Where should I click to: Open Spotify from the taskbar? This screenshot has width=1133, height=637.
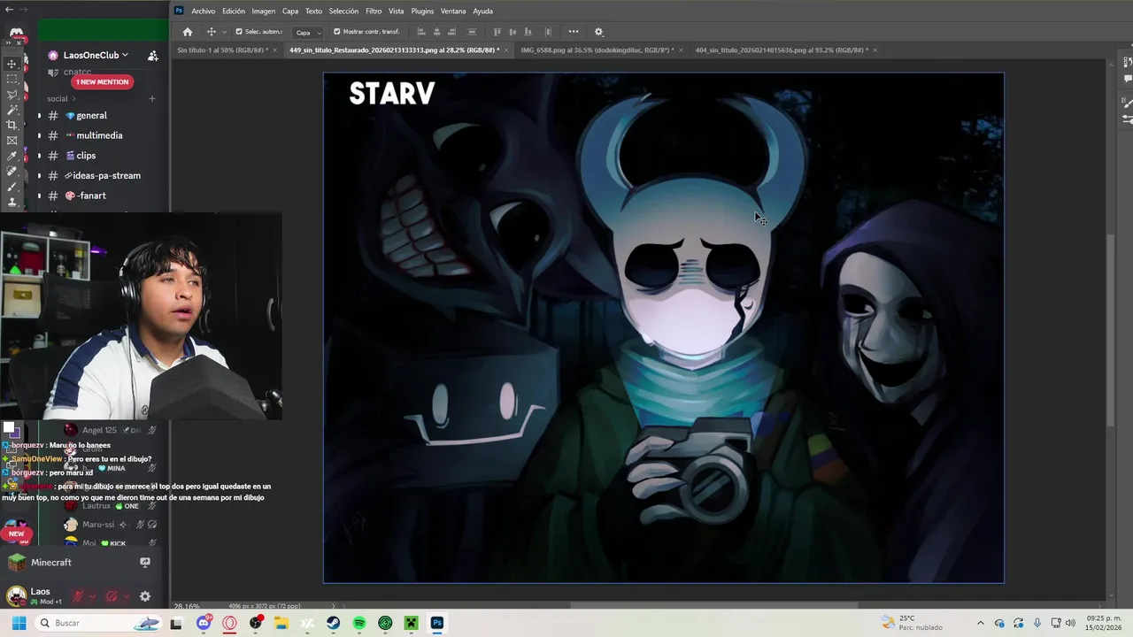[x=359, y=623]
